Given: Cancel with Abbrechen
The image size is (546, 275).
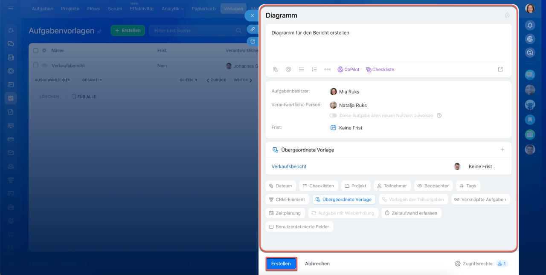Looking at the screenshot, I should [317, 264].
